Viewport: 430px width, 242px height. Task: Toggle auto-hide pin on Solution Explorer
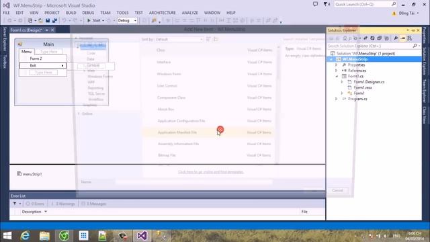pyautogui.click(x=413, y=30)
